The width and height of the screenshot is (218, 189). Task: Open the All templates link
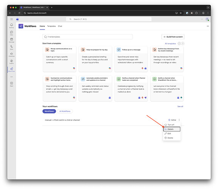pyautogui.click(x=170, y=44)
